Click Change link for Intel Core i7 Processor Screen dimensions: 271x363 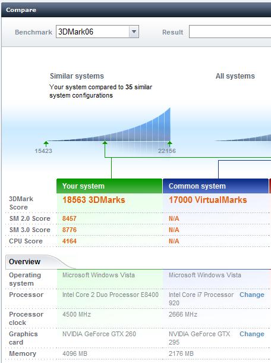pyautogui.click(x=251, y=295)
